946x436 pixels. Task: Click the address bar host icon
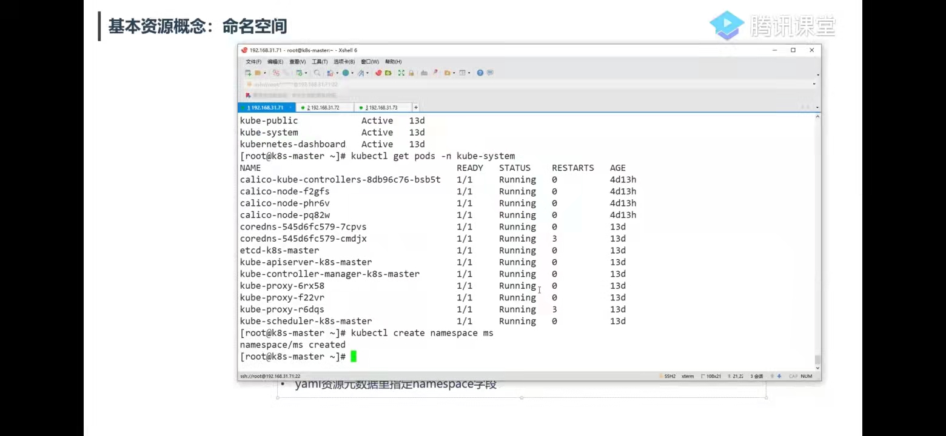[x=249, y=84]
